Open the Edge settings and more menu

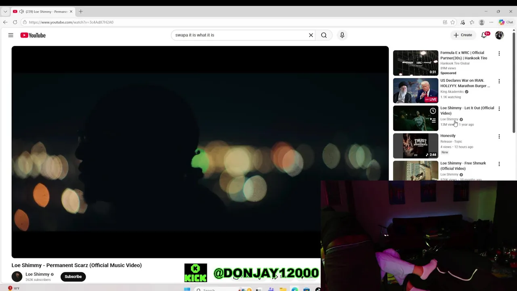tap(491, 22)
